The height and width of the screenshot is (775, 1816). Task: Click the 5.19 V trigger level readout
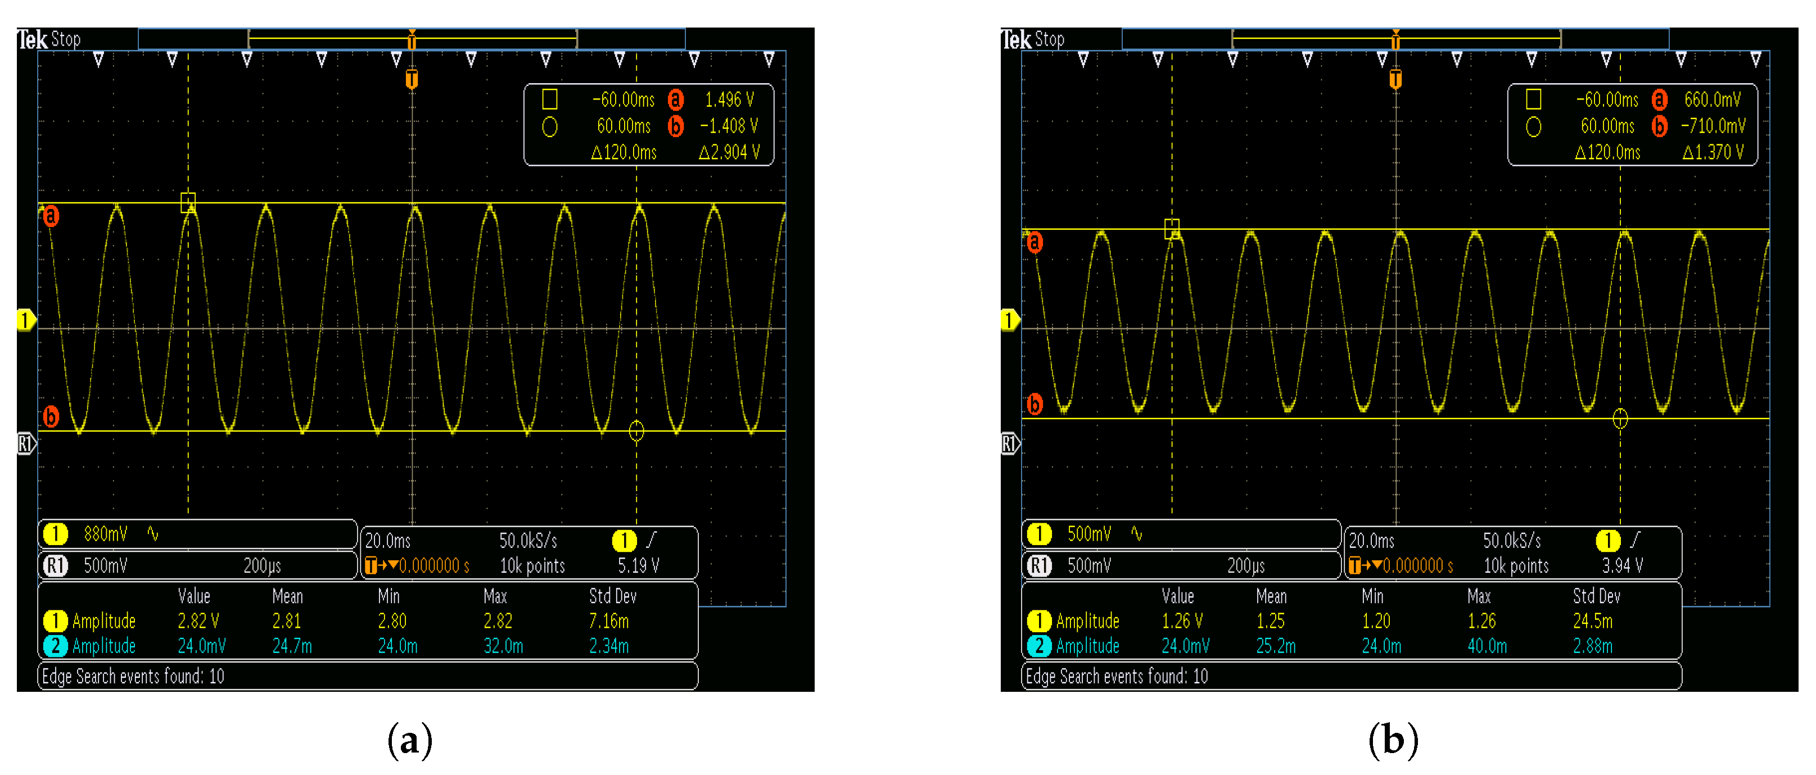639,566
